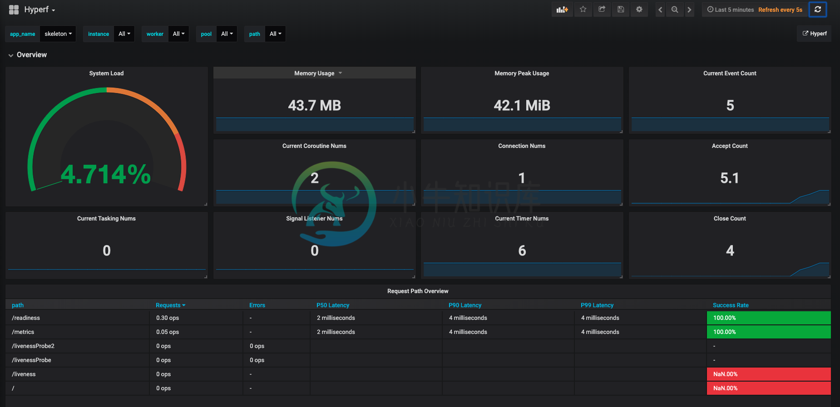Sort table by Errors column

[x=257, y=305]
